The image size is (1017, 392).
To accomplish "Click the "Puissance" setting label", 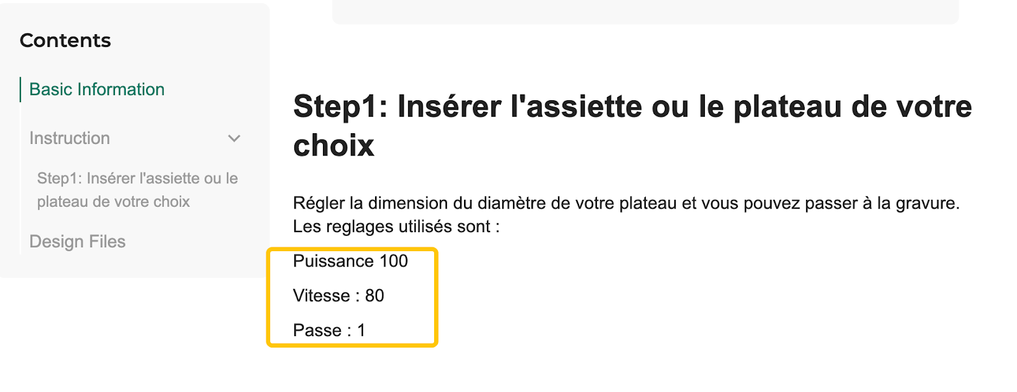I will [x=333, y=261].
